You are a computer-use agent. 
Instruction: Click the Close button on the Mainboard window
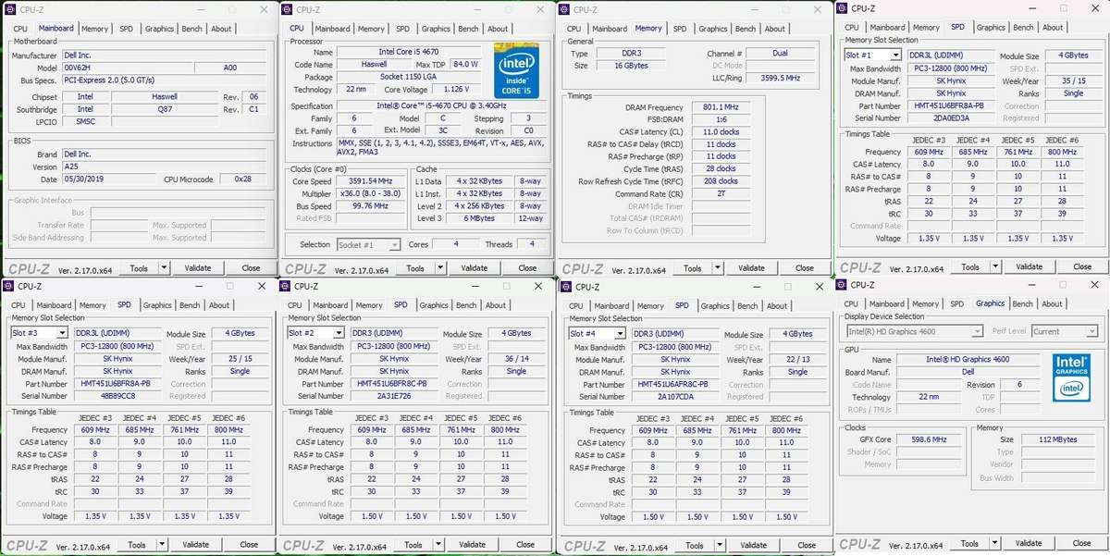[251, 267]
